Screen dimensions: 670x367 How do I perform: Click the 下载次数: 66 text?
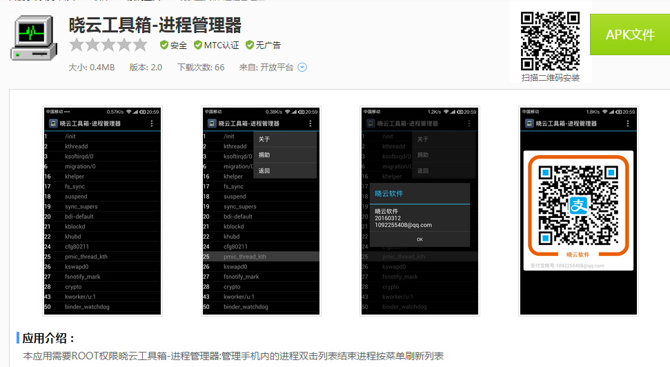point(201,68)
